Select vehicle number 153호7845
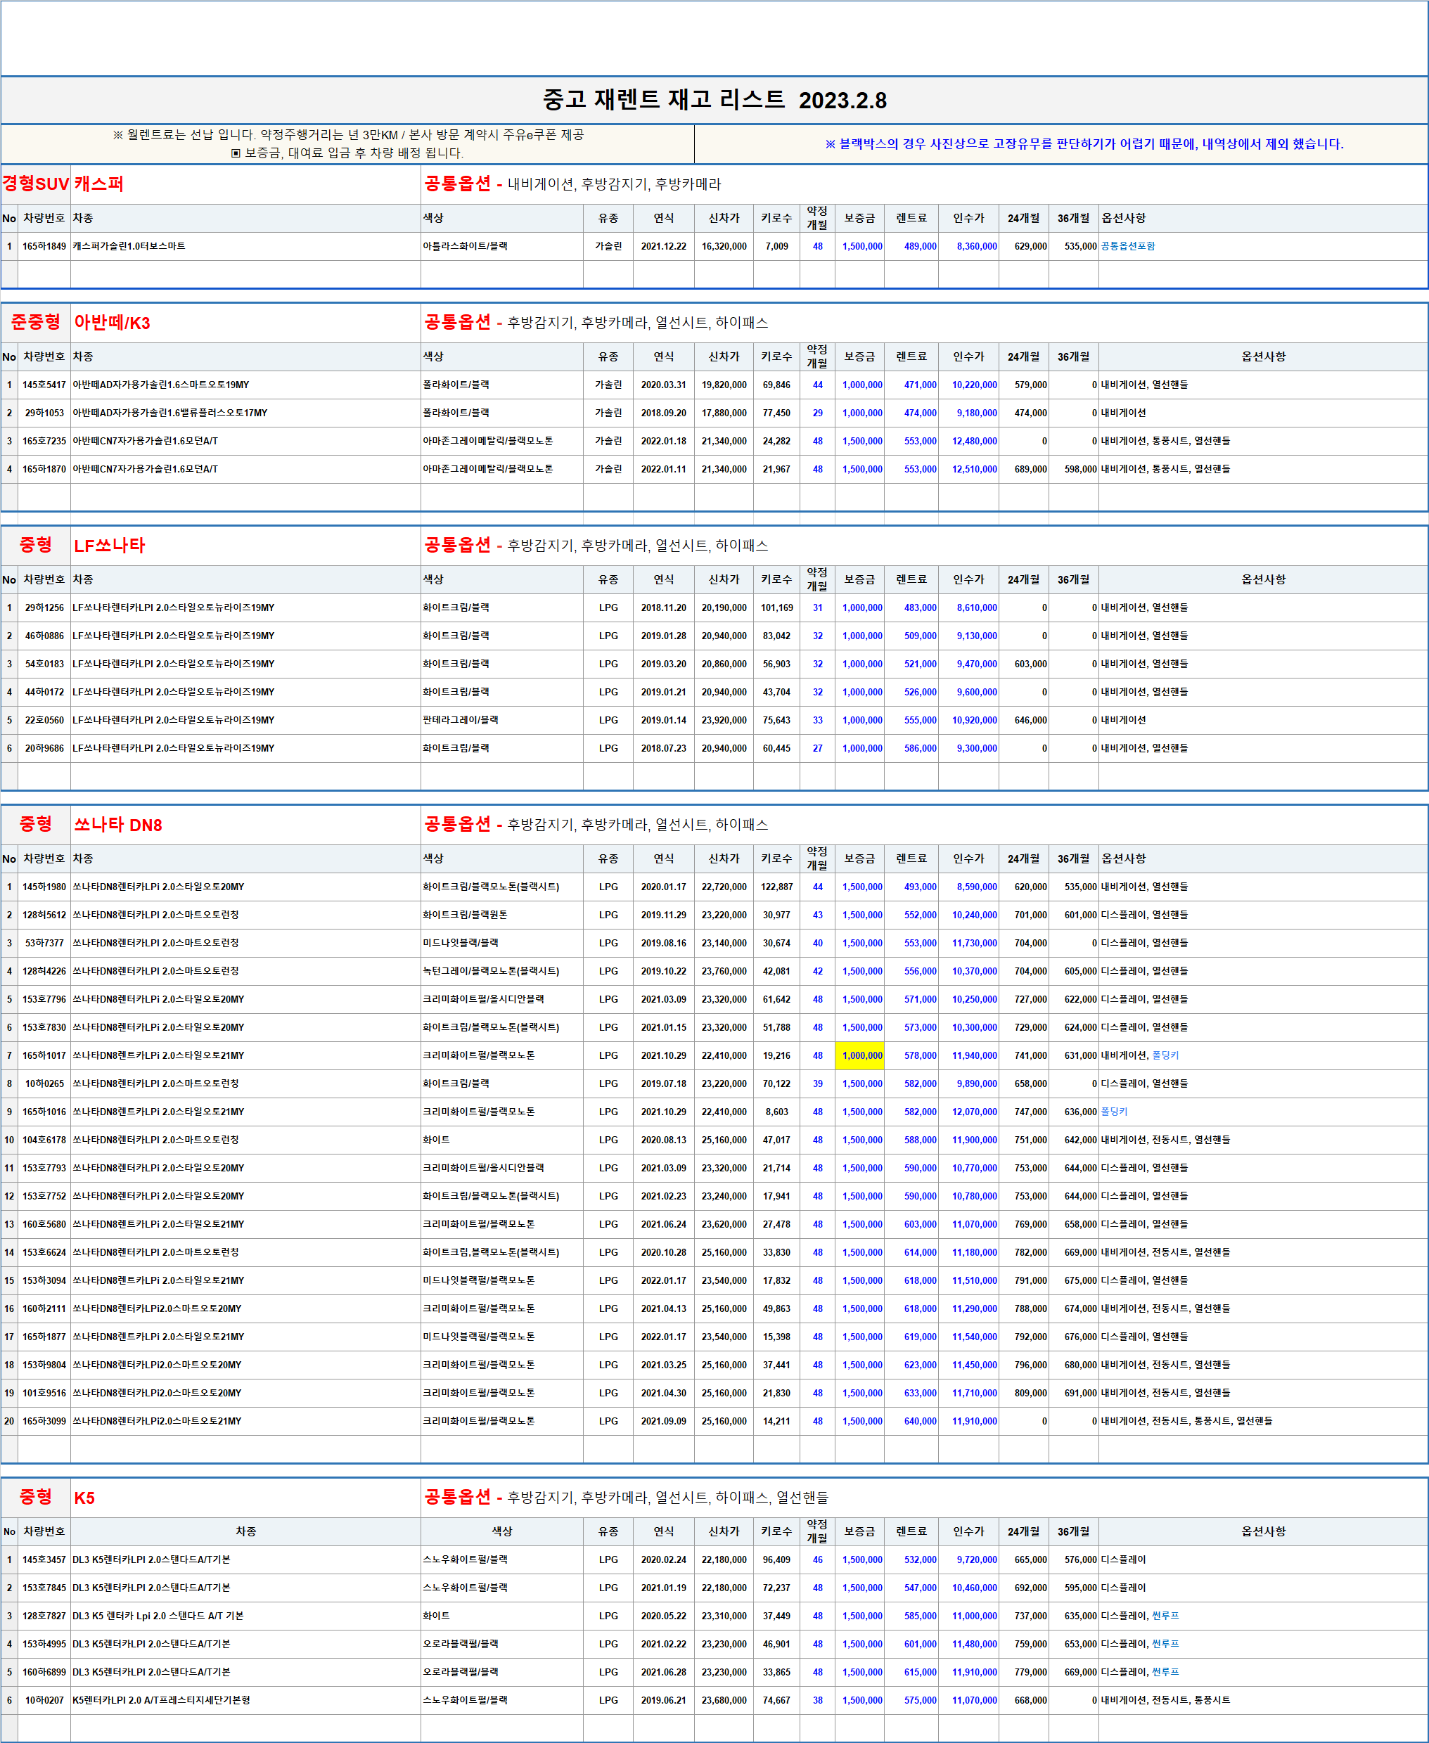Screen dimensions: 1429x1743 [x=44, y=1588]
